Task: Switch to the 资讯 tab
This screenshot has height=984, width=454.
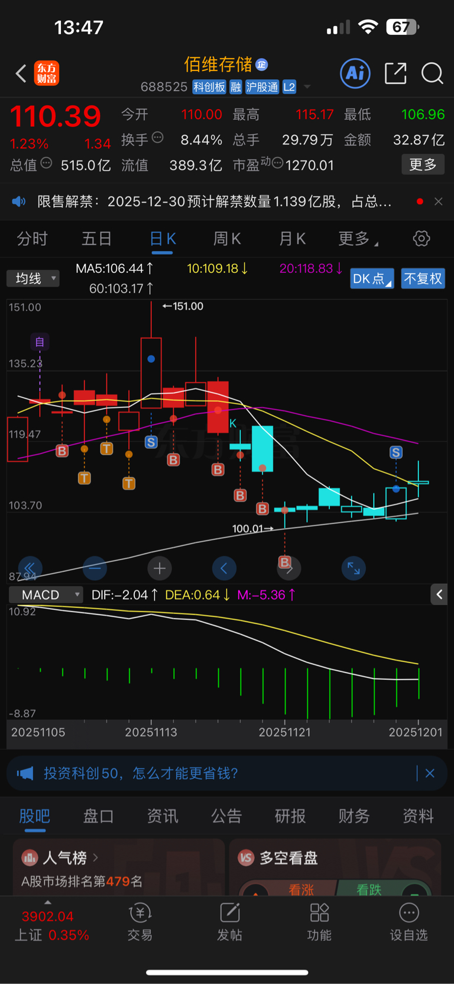Action: pos(163,816)
